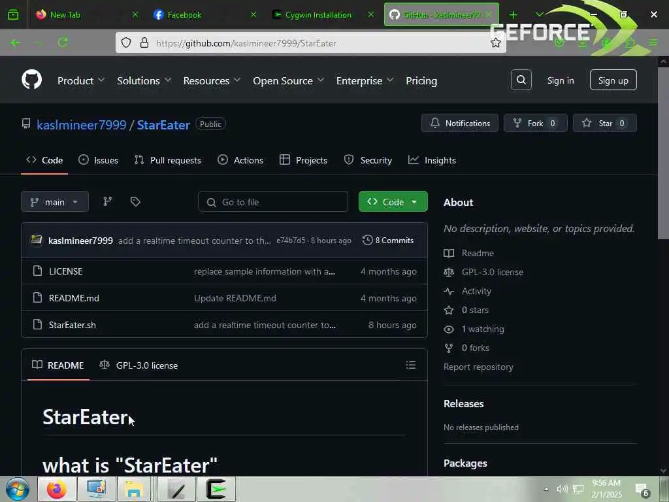Open the GitHub home logo

click(31, 80)
